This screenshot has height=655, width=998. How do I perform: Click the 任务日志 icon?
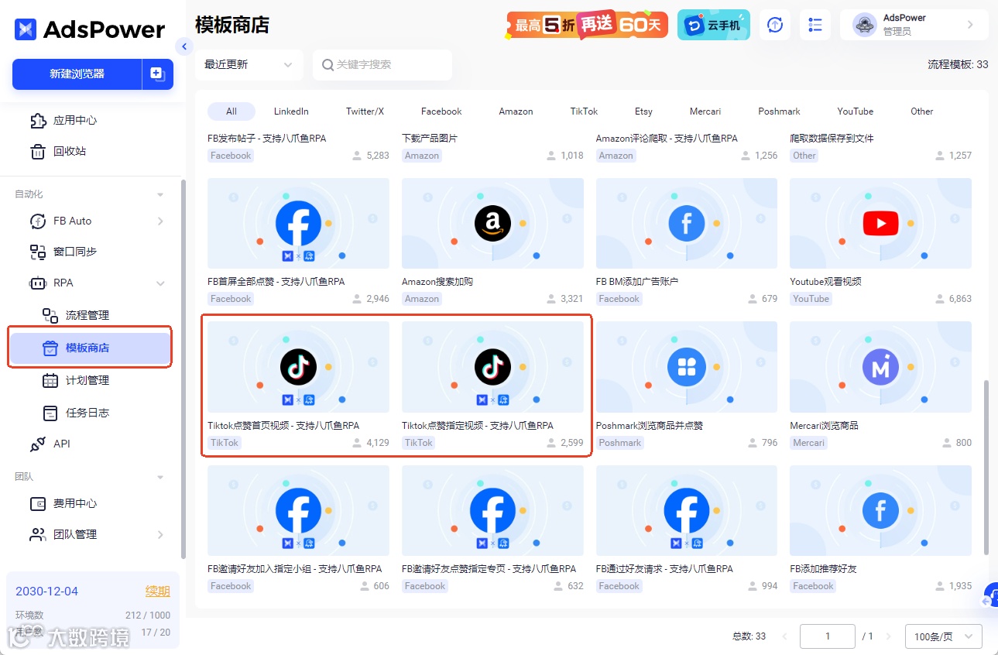tap(50, 413)
